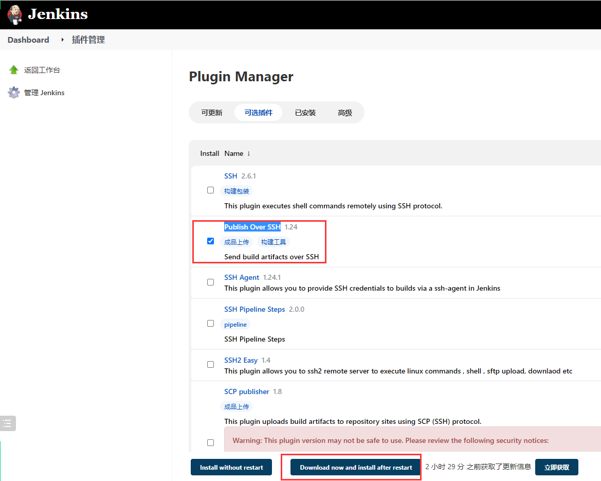This screenshot has height=481, width=601.
Task: Select the 可选插件 tab
Action: 258,112
